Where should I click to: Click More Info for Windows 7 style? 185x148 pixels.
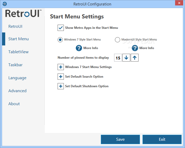pos(91,48)
